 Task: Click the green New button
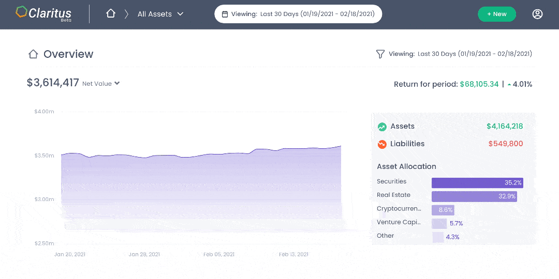(496, 14)
